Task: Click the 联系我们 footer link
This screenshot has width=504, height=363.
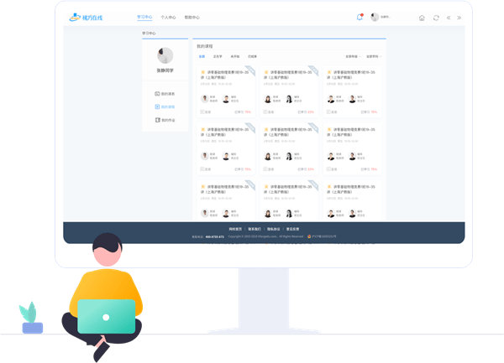Action: point(255,229)
